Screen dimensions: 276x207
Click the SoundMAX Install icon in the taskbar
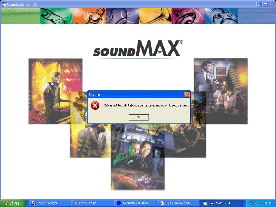[x=205, y=203]
